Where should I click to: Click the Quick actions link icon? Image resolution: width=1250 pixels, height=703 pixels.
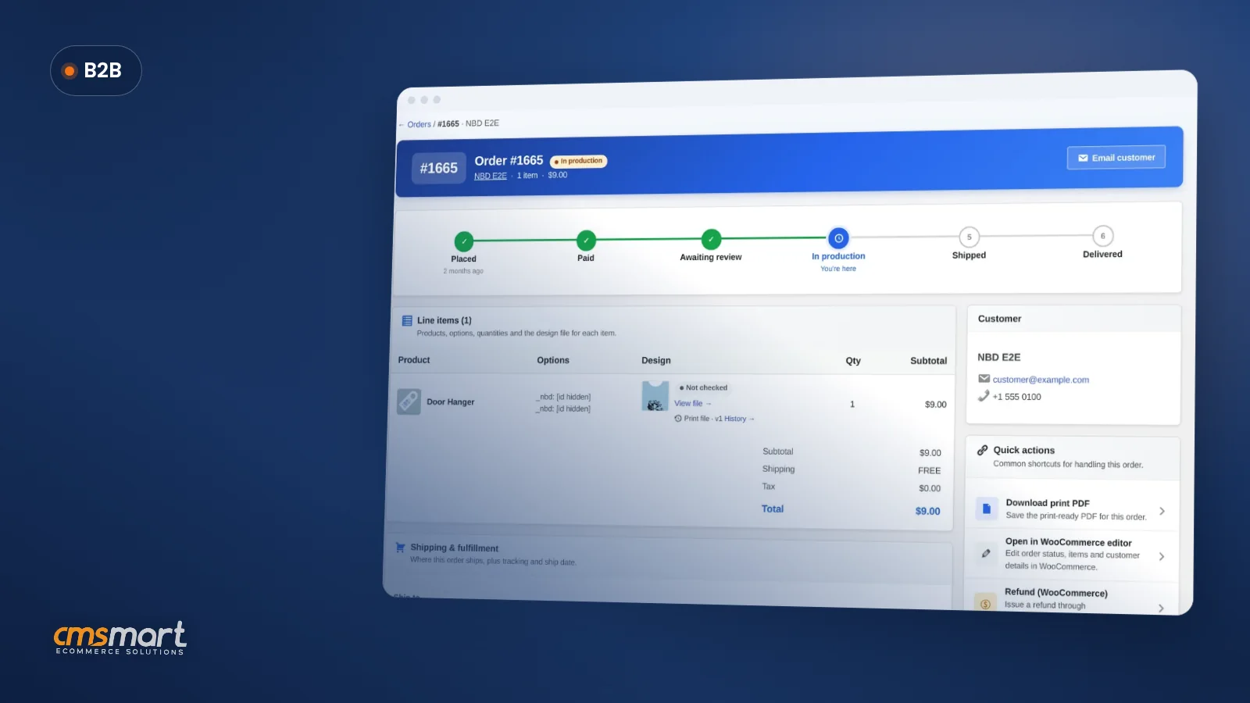(x=983, y=450)
